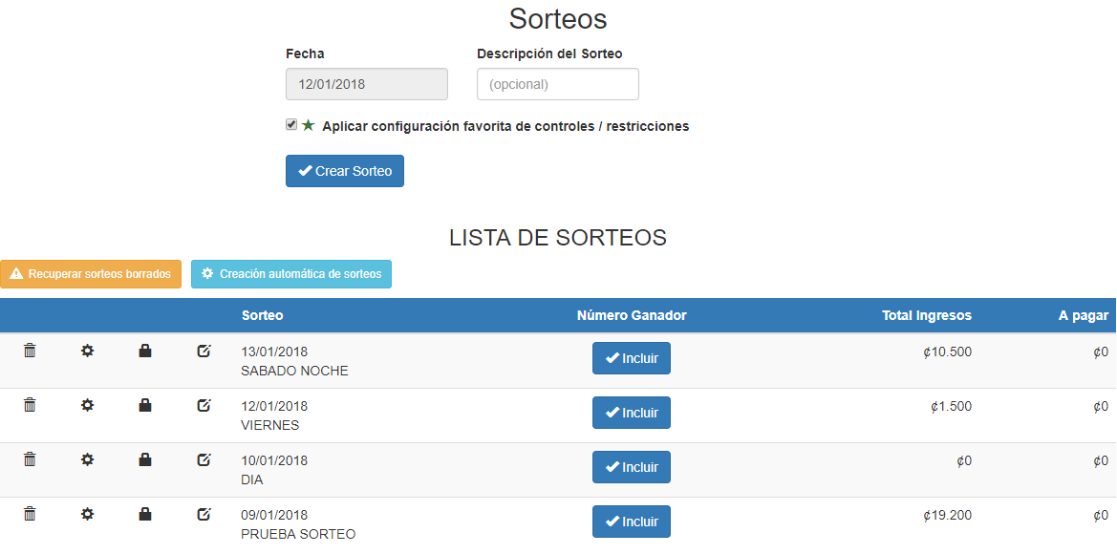1117x554 pixels.
Task: Delete the 09/01/2018 PRUEBA SORTEO
Action: pyautogui.click(x=30, y=514)
